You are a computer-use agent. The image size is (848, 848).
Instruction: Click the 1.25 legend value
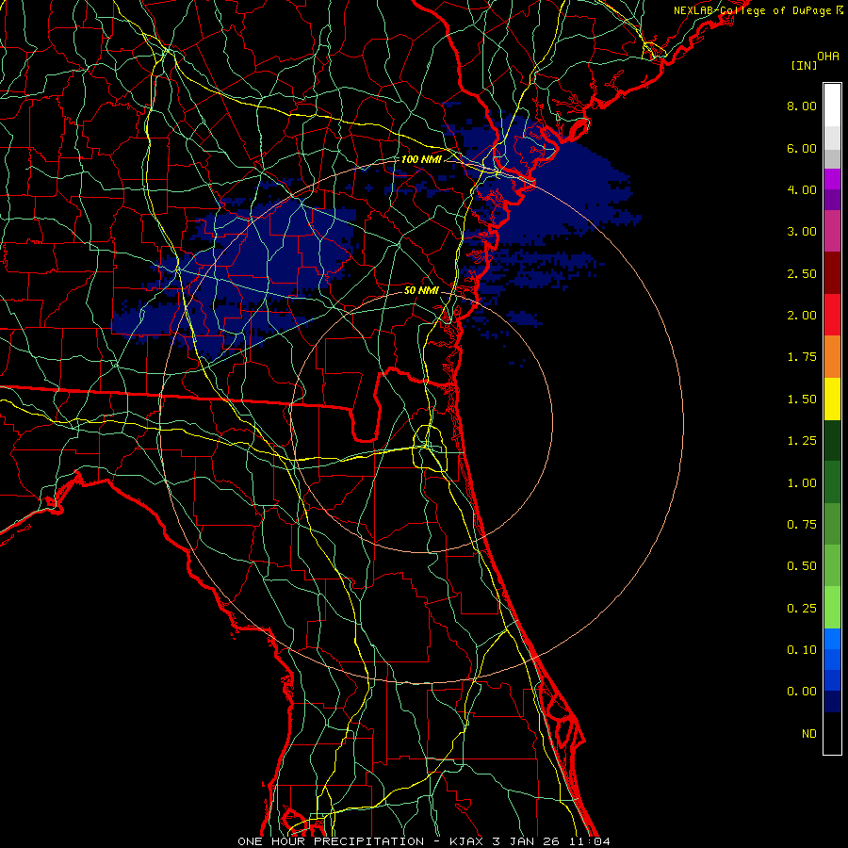(x=802, y=441)
